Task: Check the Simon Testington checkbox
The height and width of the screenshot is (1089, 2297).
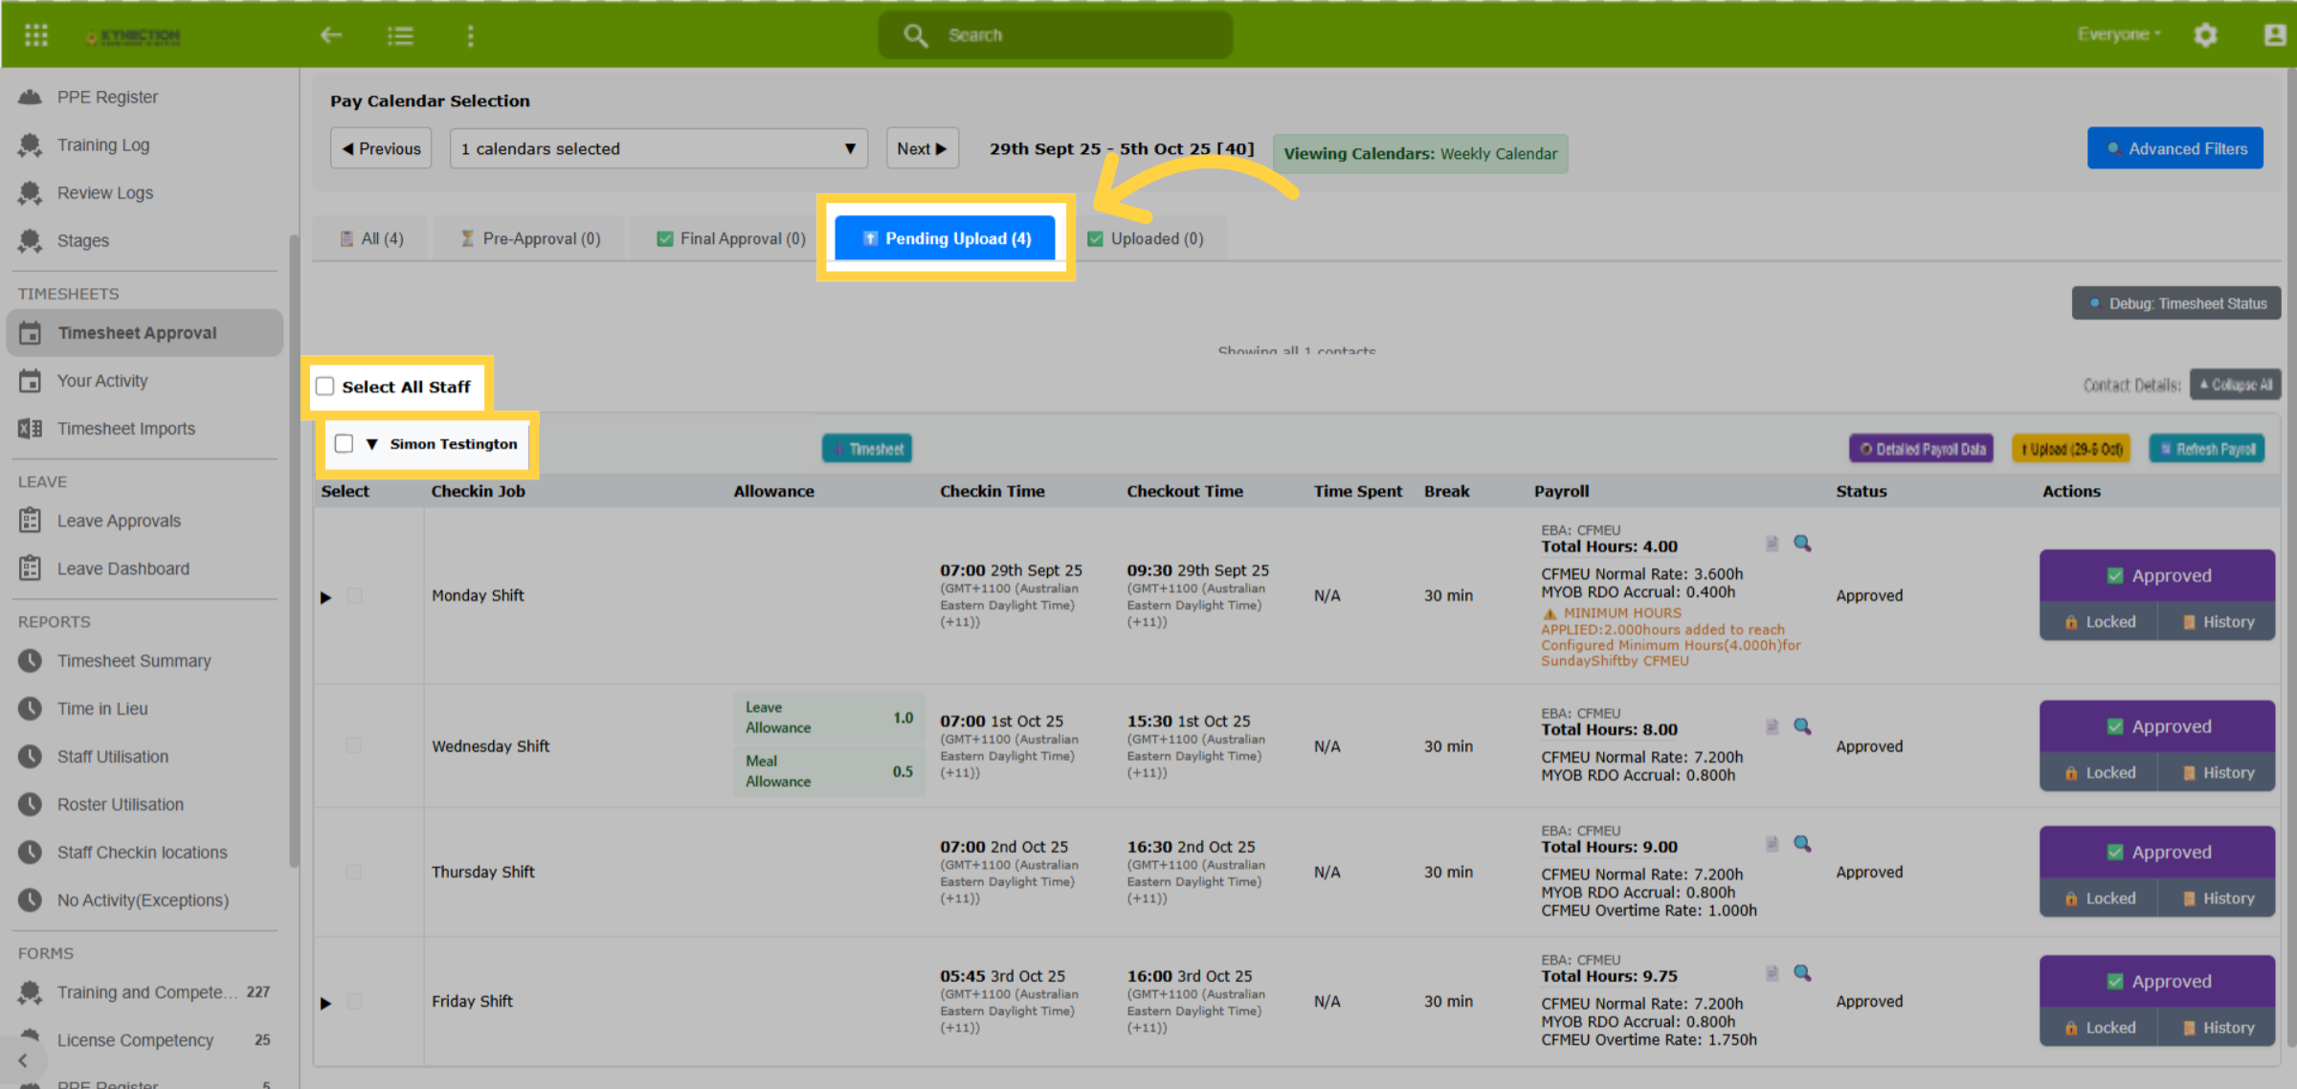Action: click(x=345, y=443)
